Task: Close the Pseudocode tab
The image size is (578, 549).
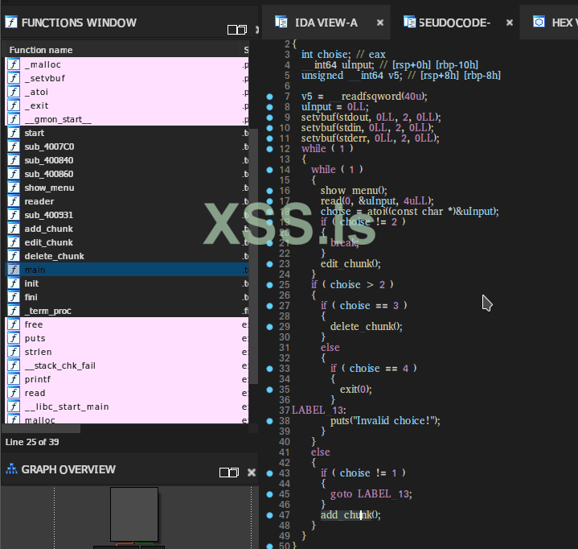Action: click(510, 23)
